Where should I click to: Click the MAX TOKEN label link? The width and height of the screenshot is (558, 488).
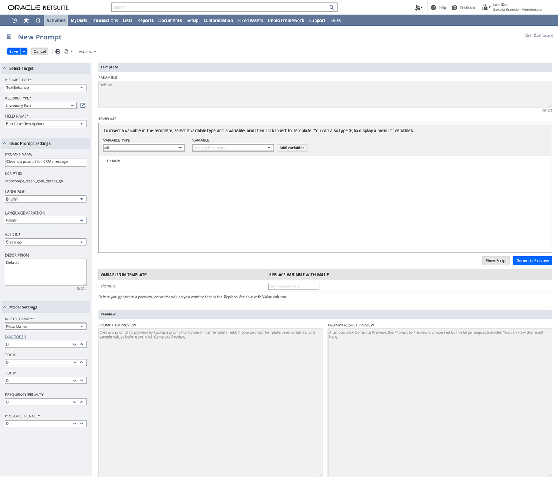[x=16, y=337]
